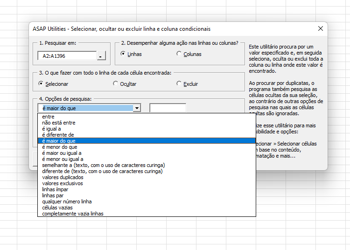Select 'é menor do que' option
The image size is (350, 250).
[147, 147]
